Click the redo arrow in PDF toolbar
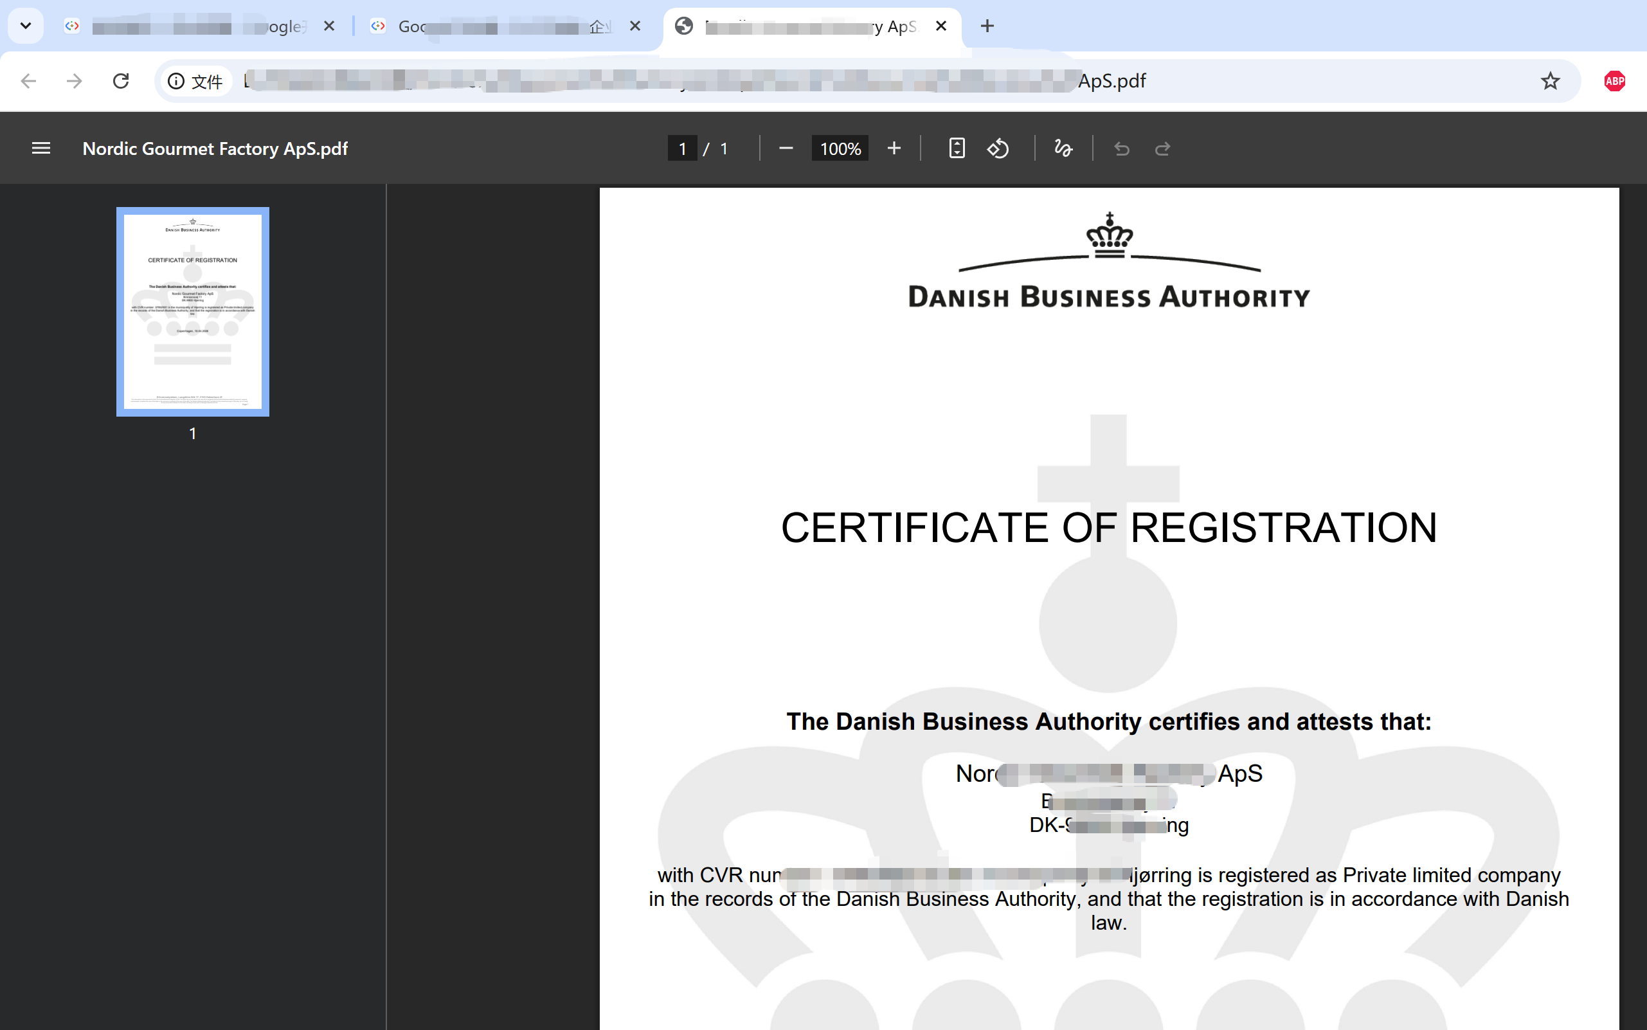The width and height of the screenshot is (1647, 1030). pyautogui.click(x=1163, y=149)
